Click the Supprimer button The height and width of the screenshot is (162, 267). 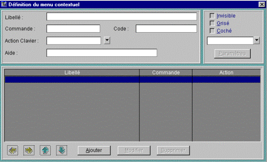[173, 151]
